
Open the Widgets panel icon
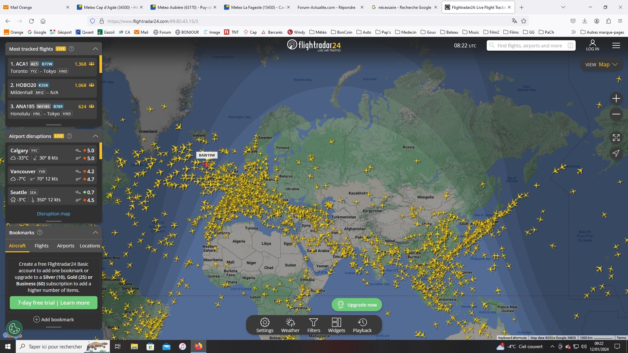click(x=336, y=325)
